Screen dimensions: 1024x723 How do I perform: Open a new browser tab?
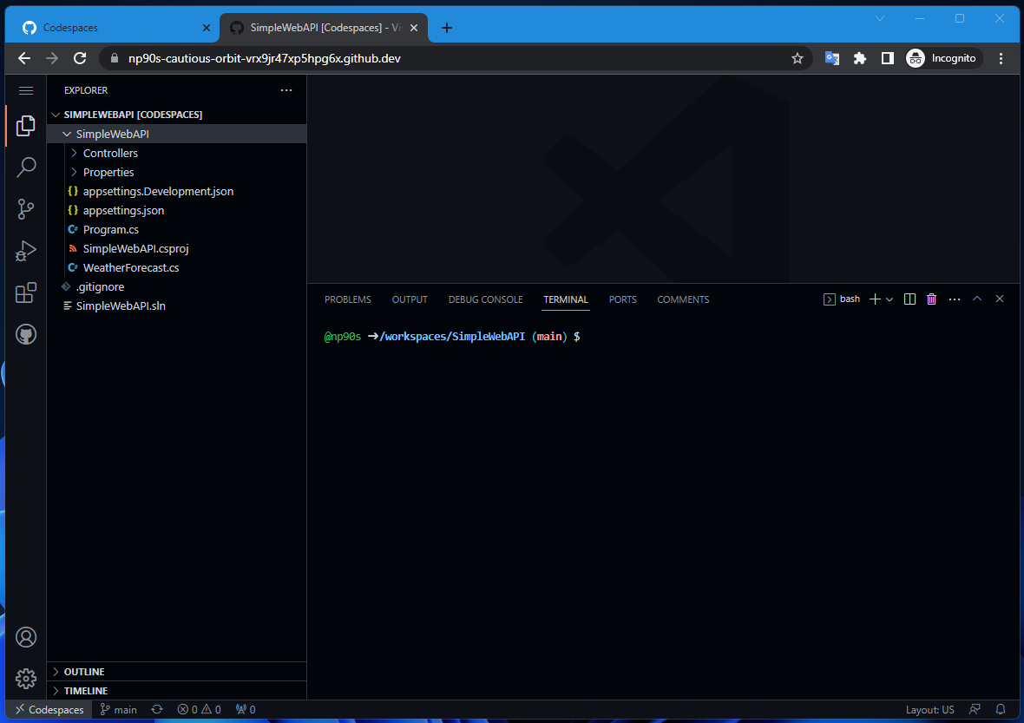click(x=447, y=28)
